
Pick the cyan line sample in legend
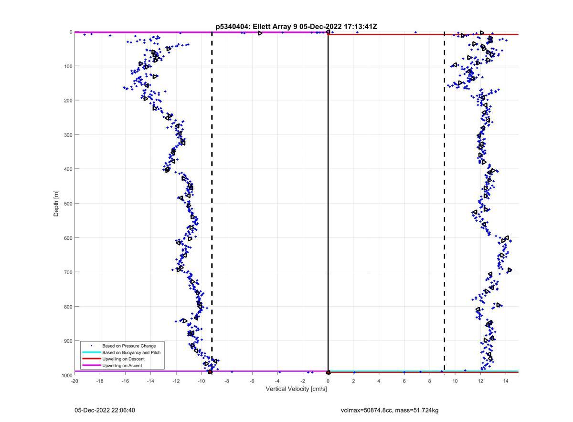pos(91,352)
